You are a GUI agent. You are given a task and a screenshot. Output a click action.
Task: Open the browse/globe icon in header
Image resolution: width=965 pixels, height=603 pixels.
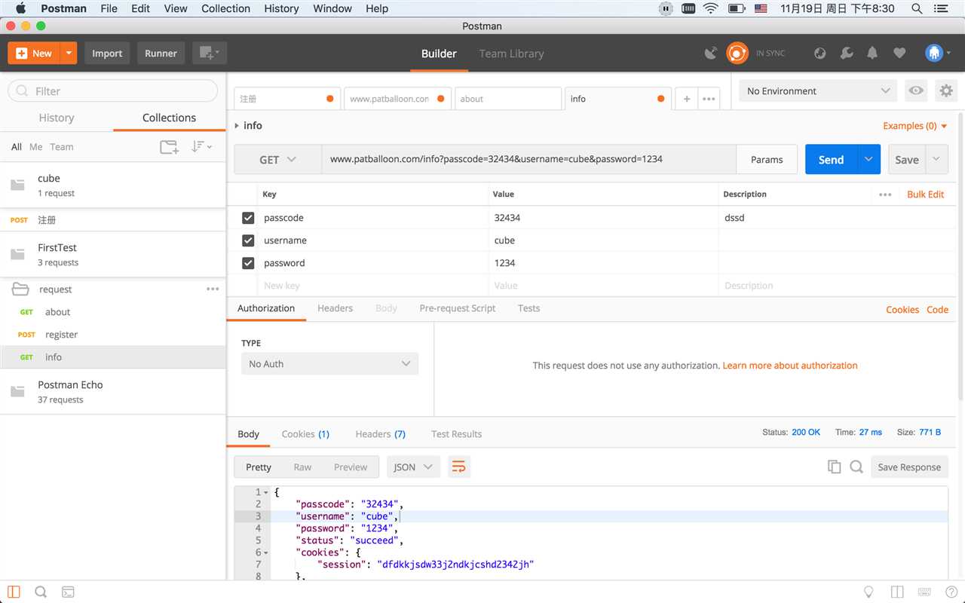820,53
